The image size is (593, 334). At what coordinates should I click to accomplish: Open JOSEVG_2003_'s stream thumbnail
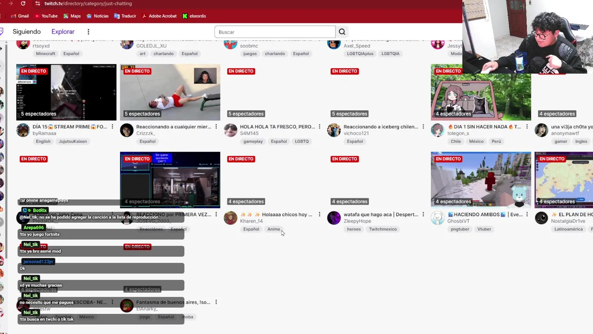coord(170,179)
